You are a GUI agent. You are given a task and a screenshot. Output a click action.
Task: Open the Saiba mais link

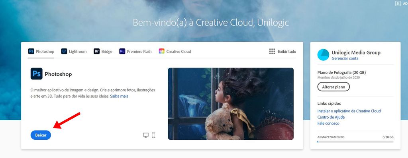tap(119, 96)
